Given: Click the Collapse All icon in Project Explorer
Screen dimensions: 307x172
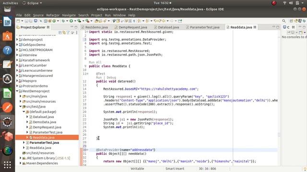Looking at the screenshot, I should point(60,32).
